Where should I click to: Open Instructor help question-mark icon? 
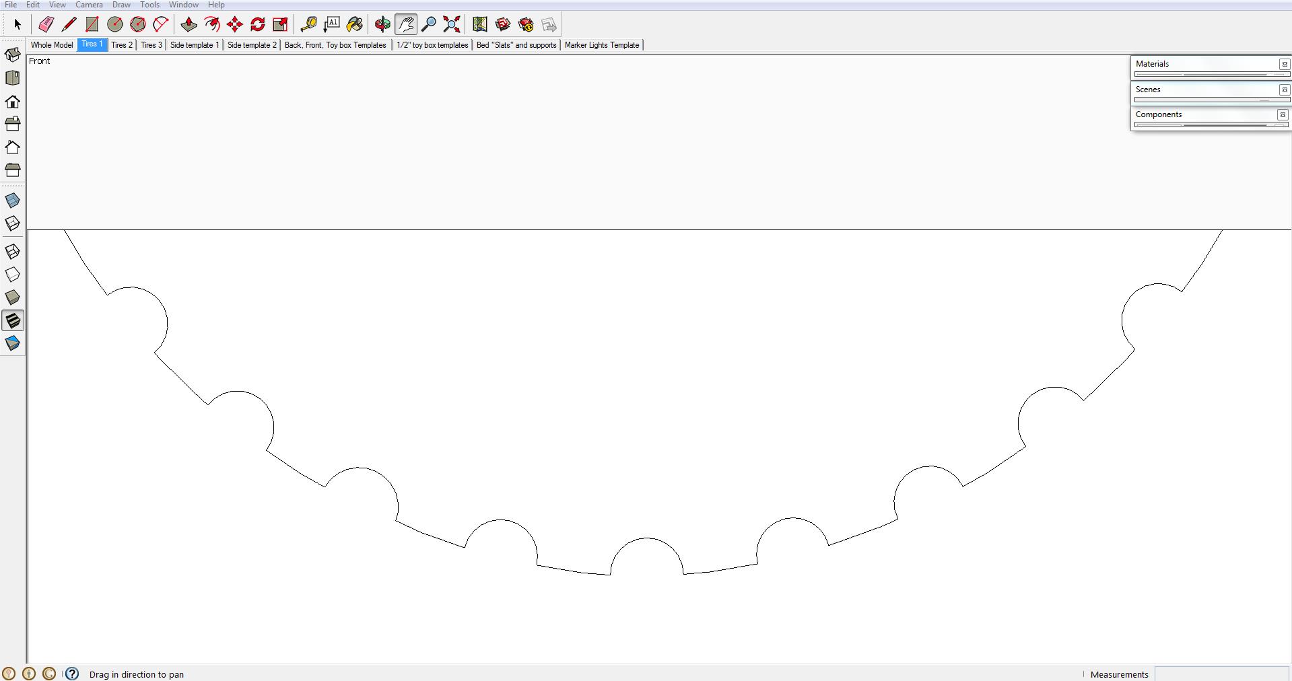tap(72, 674)
